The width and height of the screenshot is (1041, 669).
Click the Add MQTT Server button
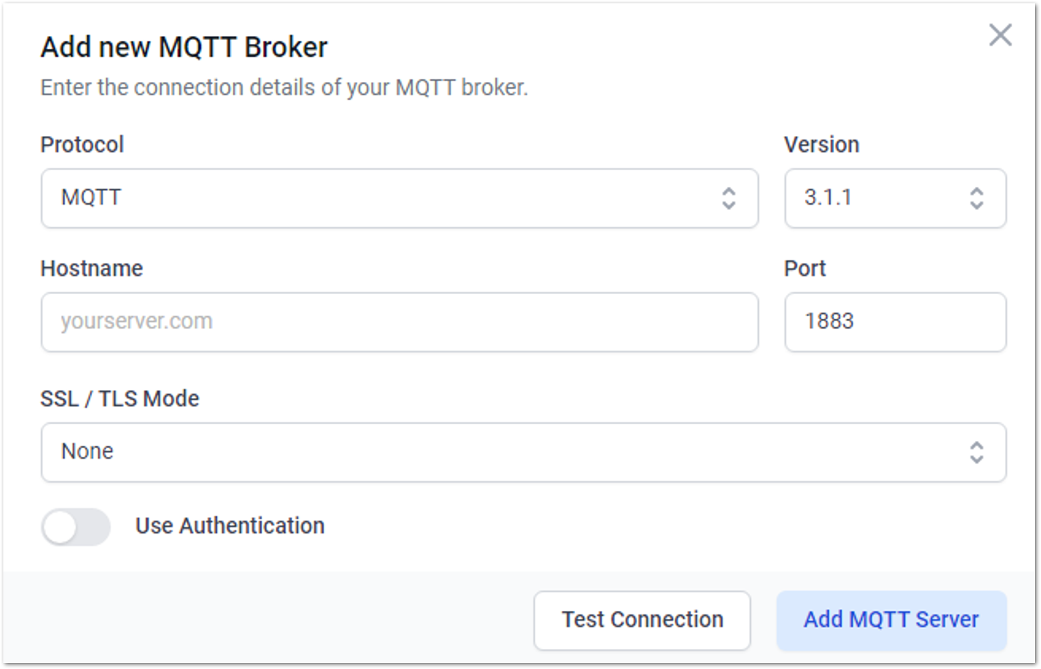(891, 620)
